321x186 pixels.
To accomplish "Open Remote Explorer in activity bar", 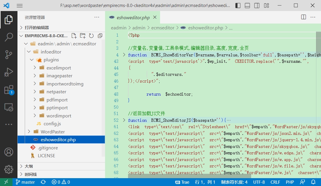I will (9, 107).
